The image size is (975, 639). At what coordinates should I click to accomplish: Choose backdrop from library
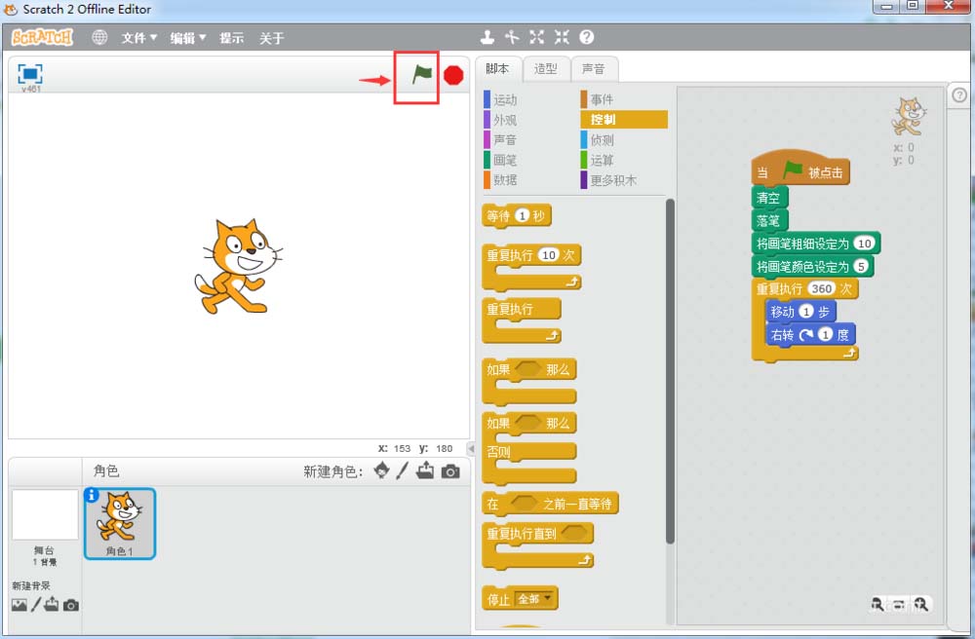coord(19,604)
